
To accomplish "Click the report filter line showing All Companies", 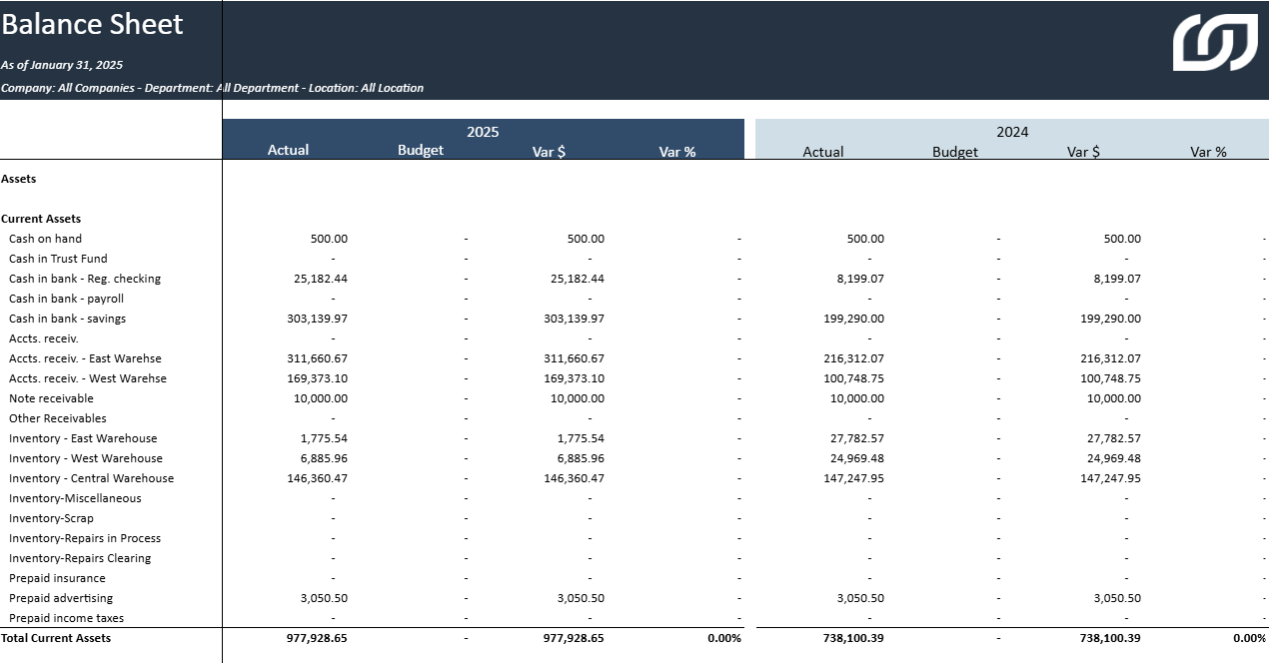I will click(x=212, y=88).
